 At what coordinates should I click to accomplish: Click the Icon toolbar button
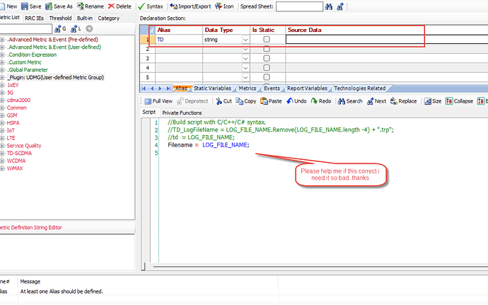pyautogui.click(x=224, y=6)
